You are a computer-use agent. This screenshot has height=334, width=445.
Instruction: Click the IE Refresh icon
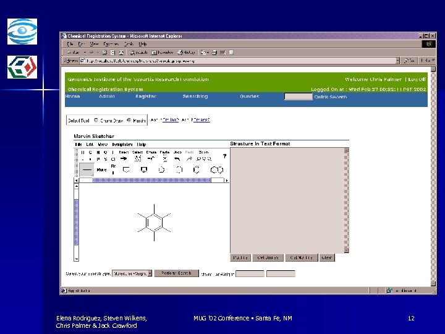tap(112, 53)
